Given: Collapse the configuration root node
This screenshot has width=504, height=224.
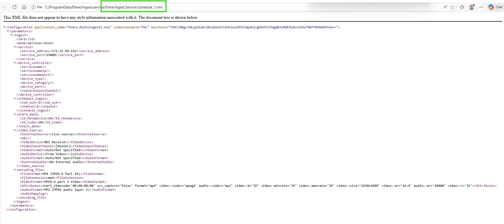Looking at the screenshot, I should click(4, 27).
